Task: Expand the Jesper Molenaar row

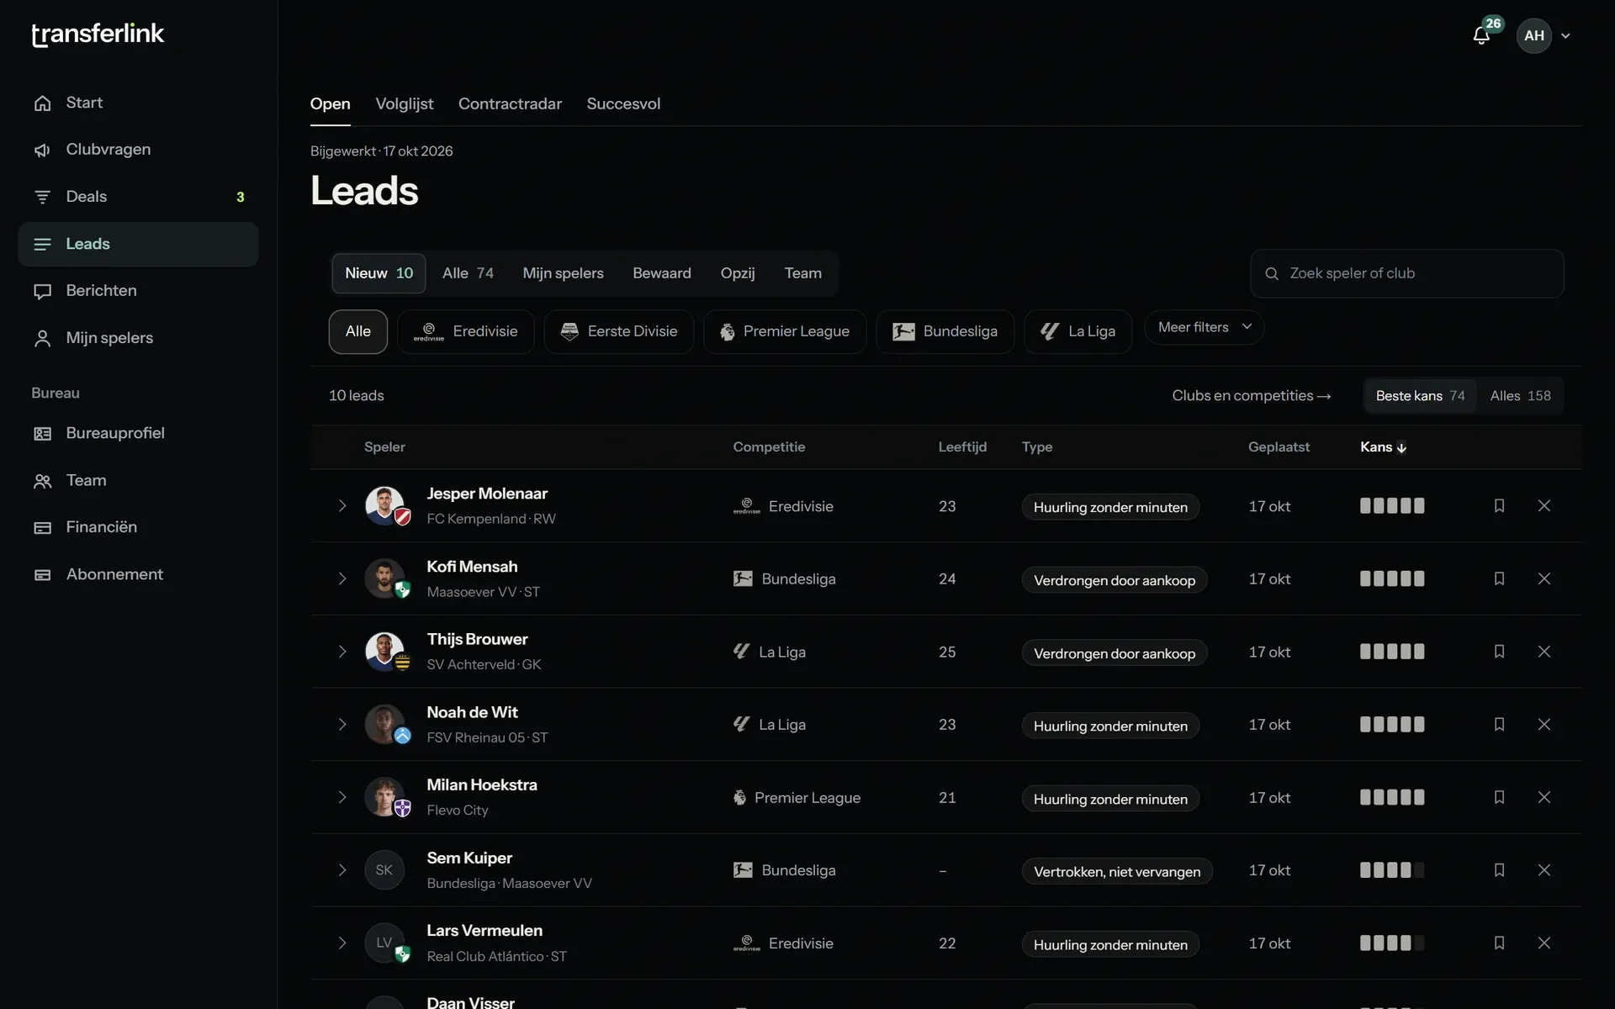Action: click(342, 505)
